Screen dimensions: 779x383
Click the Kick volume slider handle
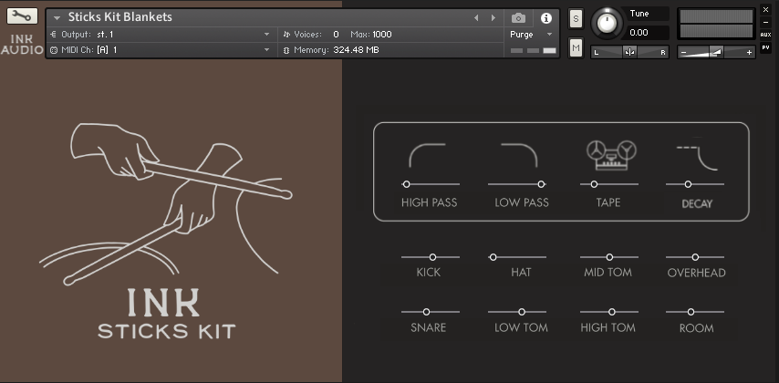point(432,257)
